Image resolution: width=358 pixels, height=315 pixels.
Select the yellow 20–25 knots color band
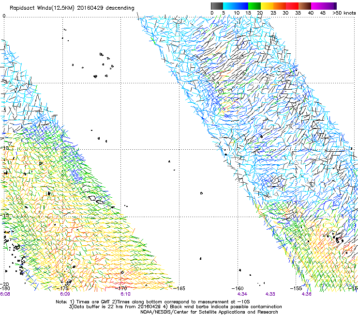point(267,6)
